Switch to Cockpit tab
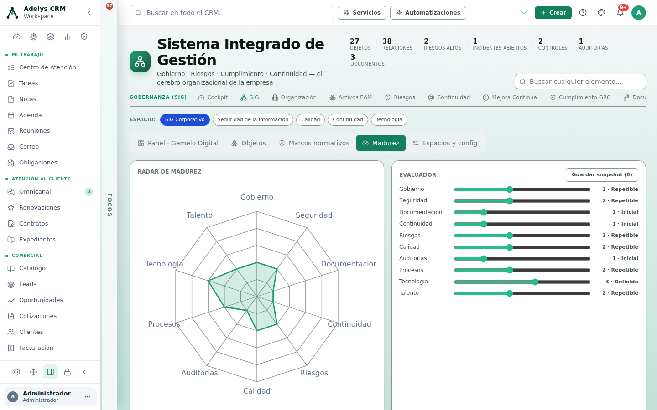This screenshot has width=657, height=410. coord(213,97)
